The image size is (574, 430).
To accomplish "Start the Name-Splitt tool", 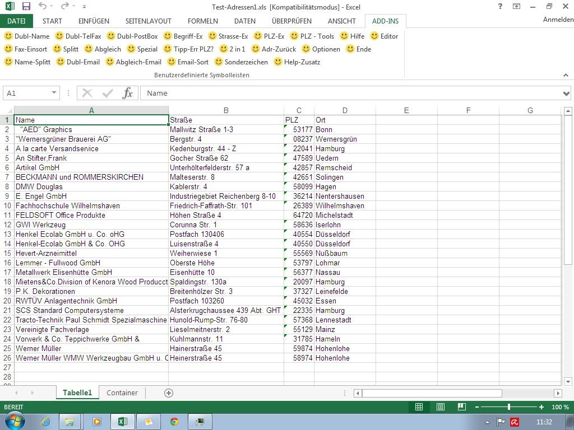I will 28,62.
